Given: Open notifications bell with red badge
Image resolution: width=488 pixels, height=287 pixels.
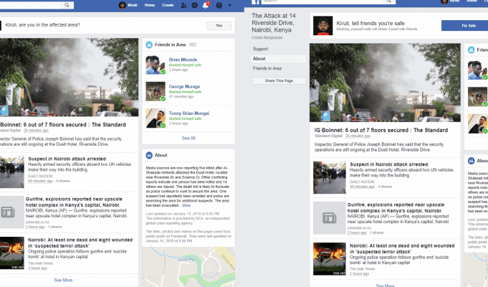Looking at the screenshot, I should click(206, 5).
